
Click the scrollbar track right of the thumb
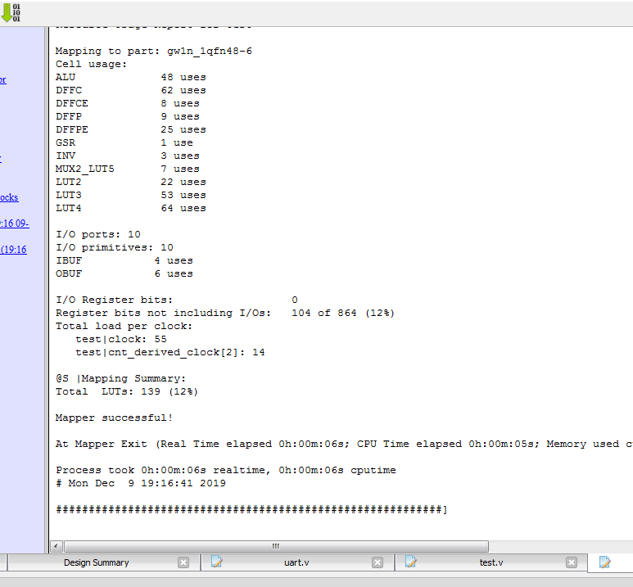pyautogui.click(x=557, y=546)
